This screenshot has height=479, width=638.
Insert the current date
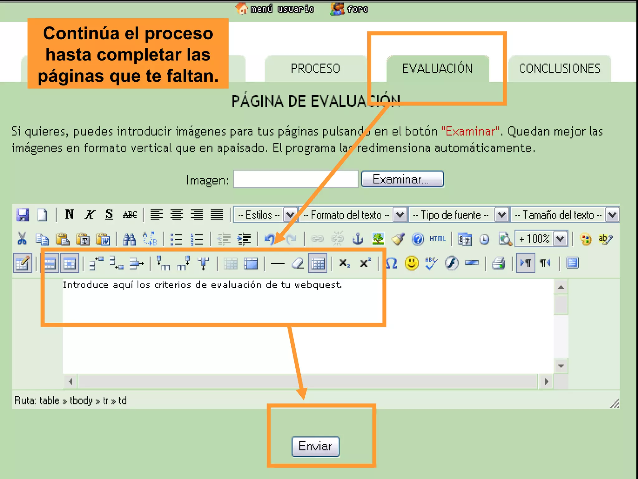464,239
